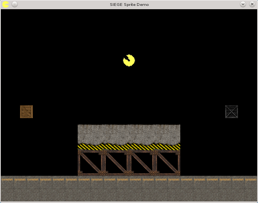Click the rusty metal truss scaffold
Screen dimensions: 258x203
click(129, 163)
